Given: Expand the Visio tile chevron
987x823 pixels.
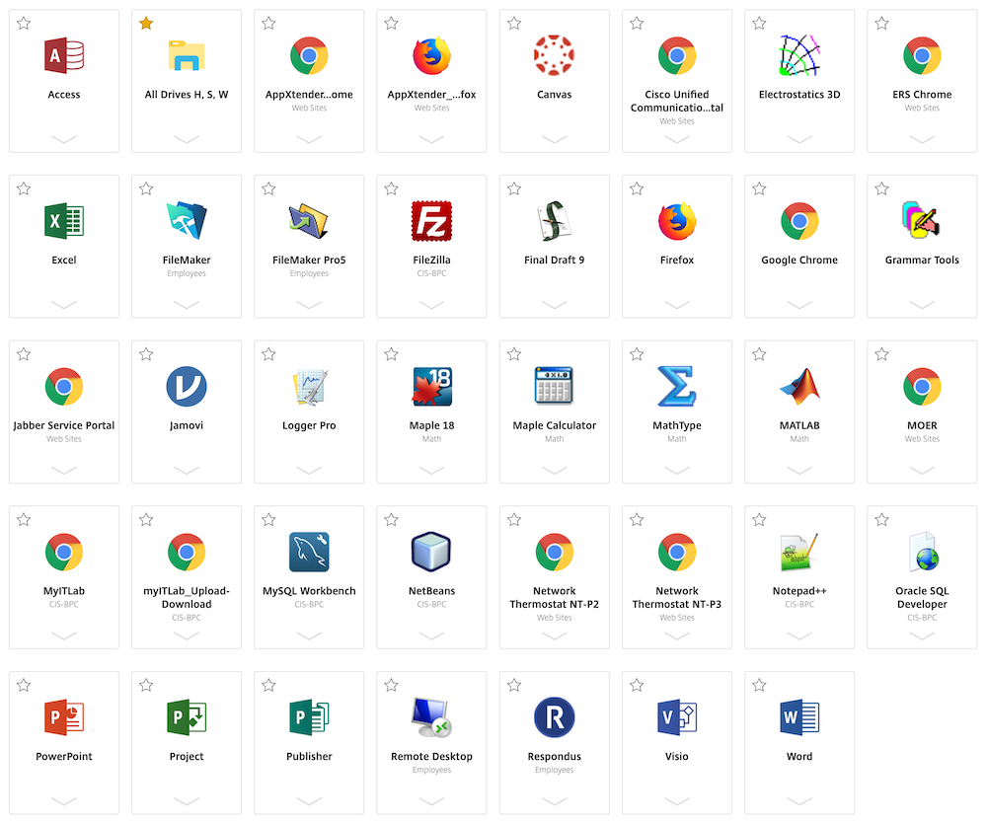Looking at the screenshot, I should click(677, 801).
